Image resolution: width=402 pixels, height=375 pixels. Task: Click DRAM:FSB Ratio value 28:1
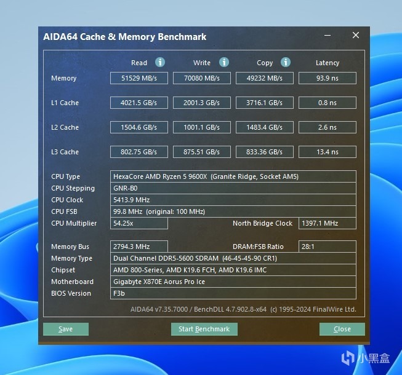328,247
